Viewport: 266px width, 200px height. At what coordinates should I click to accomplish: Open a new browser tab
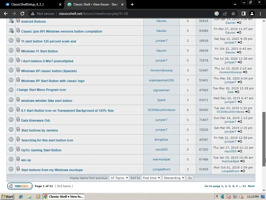coord(132,4)
